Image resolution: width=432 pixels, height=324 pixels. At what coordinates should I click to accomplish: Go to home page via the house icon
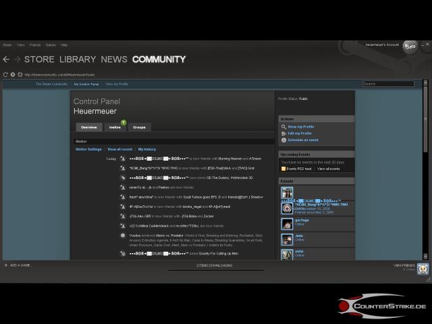pyautogui.click(x=20, y=74)
